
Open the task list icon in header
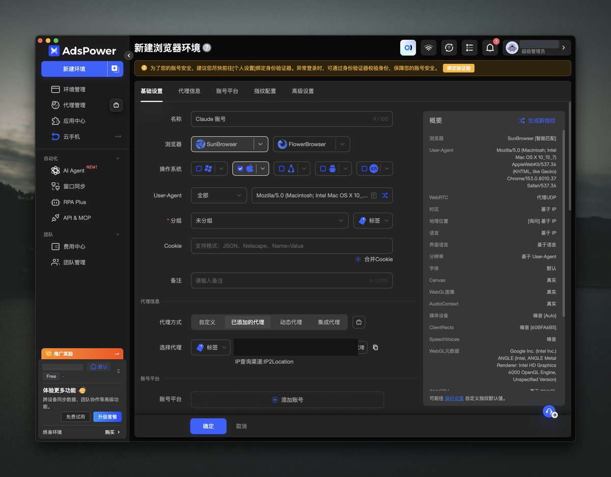tap(469, 48)
